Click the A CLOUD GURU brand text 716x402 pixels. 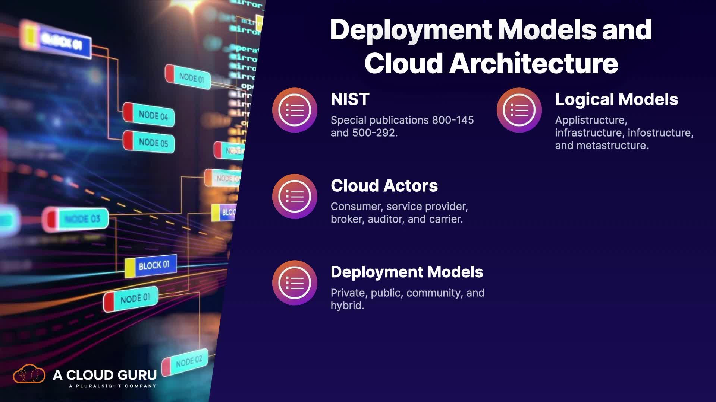(x=104, y=375)
